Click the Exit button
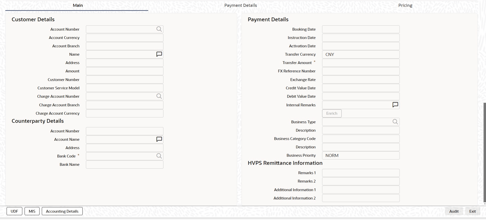486x220 pixels. coord(472,211)
